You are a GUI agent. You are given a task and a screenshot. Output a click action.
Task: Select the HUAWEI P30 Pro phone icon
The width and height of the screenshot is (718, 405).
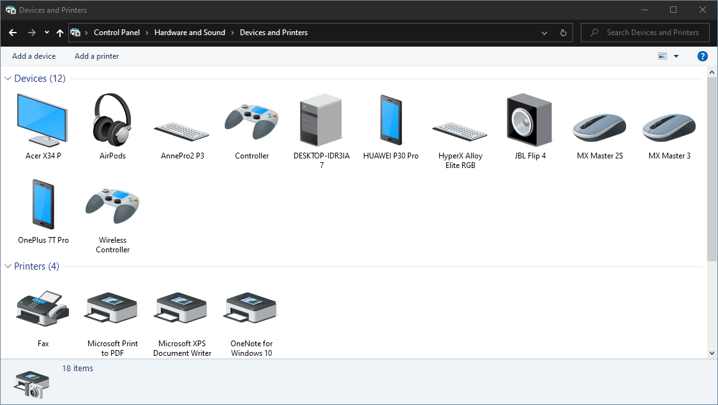391,119
